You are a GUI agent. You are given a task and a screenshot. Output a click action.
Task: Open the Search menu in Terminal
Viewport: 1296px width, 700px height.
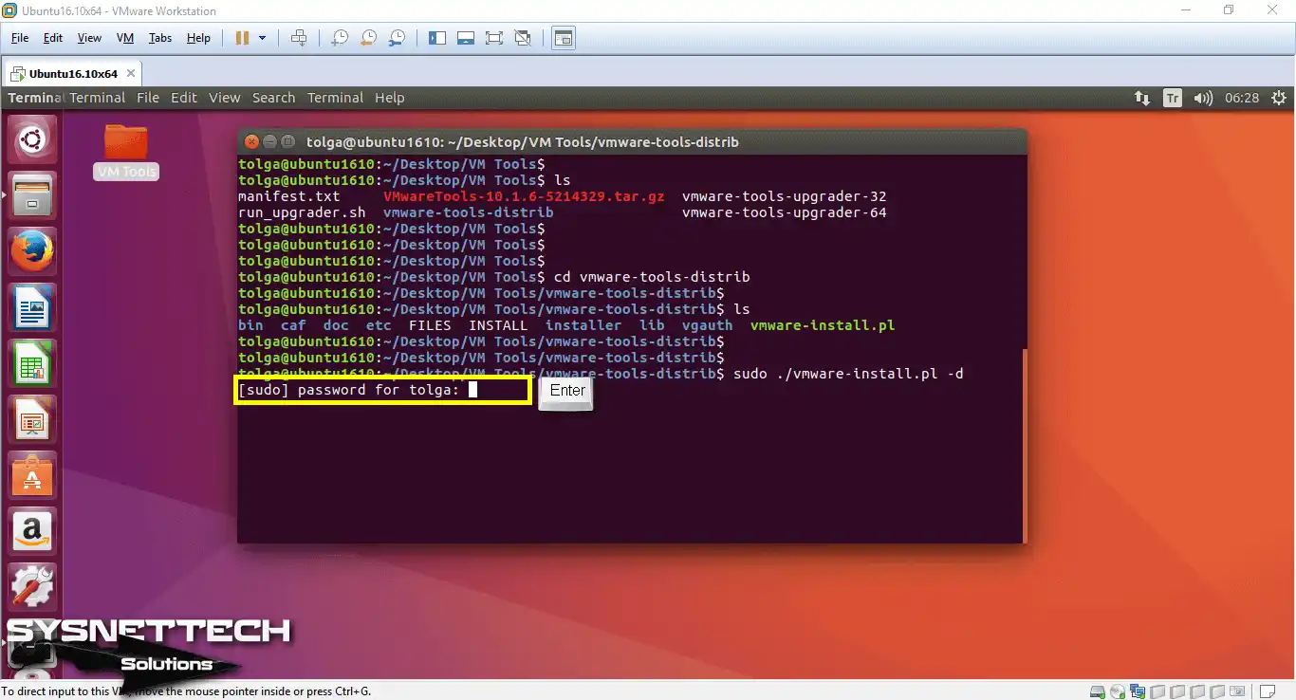click(273, 97)
